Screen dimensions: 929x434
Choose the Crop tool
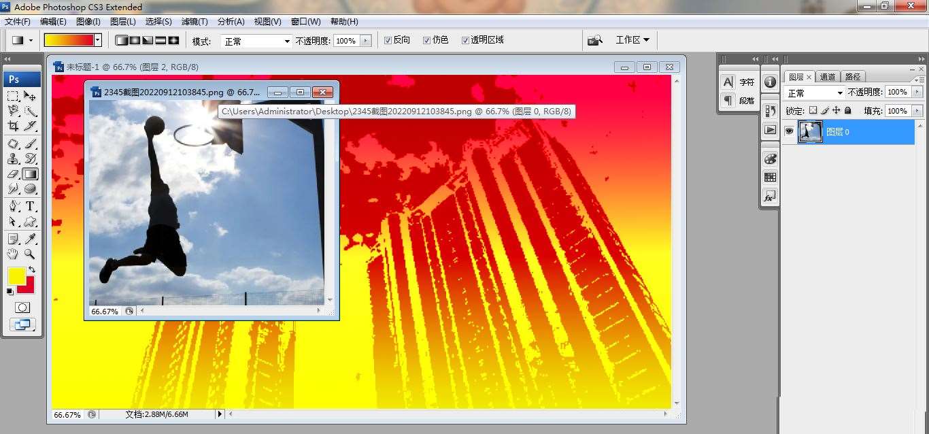14,127
